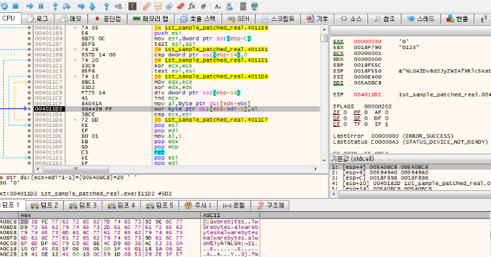This screenshot has height=257, width=491.
Task: Open the 주시 1 watch tab
Action: tap(198, 205)
